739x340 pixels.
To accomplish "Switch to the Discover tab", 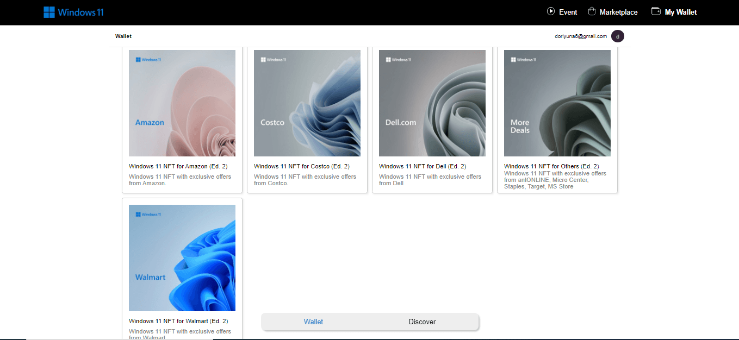I will click(422, 322).
